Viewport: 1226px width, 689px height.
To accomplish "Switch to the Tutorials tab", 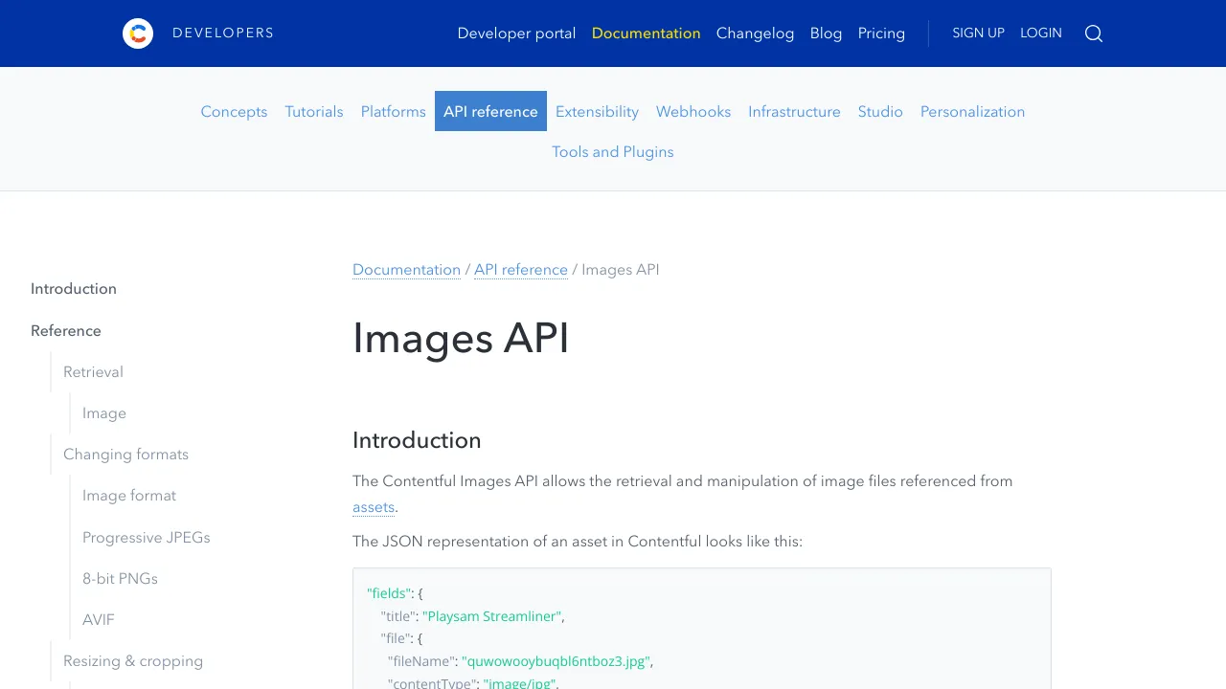I will [x=314, y=112].
